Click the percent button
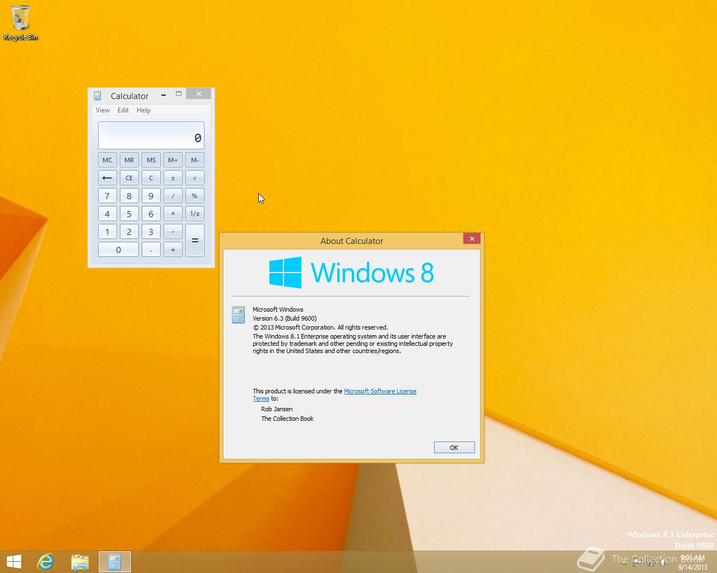The width and height of the screenshot is (717, 573). [195, 196]
